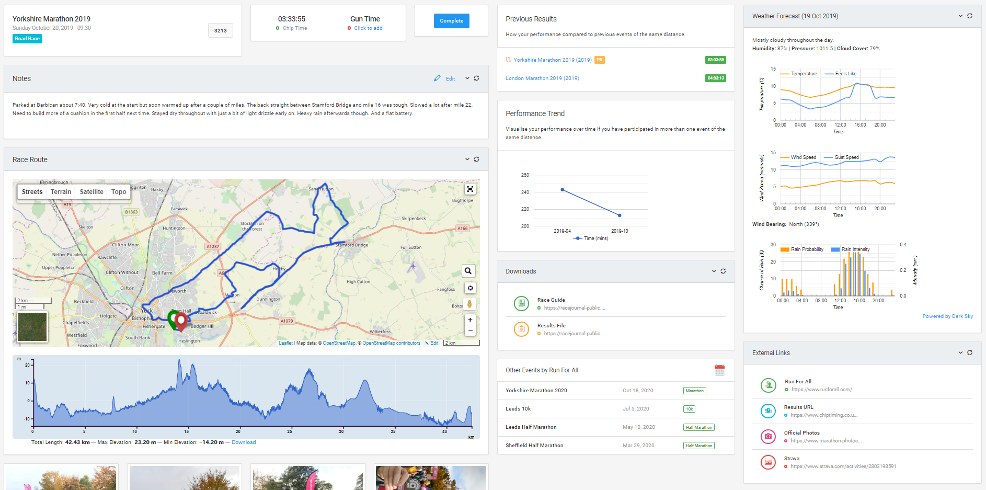Click the map search magnifier icon
The width and height of the screenshot is (986, 490).
(x=468, y=271)
